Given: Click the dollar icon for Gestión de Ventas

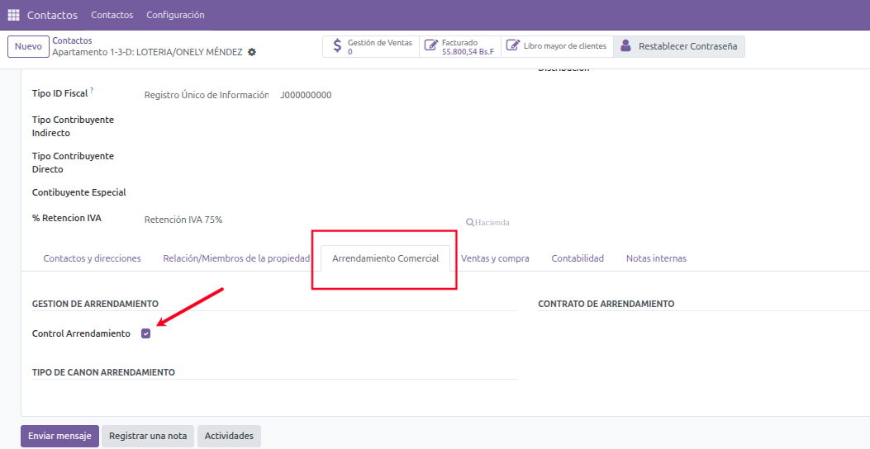Looking at the screenshot, I should click(337, 46).
